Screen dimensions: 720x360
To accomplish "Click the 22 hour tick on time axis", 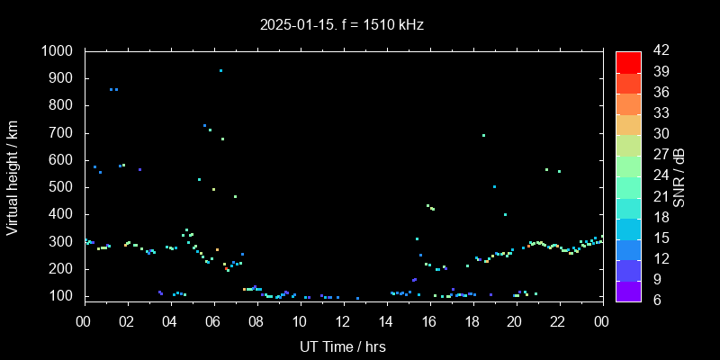I will point(558,321).
